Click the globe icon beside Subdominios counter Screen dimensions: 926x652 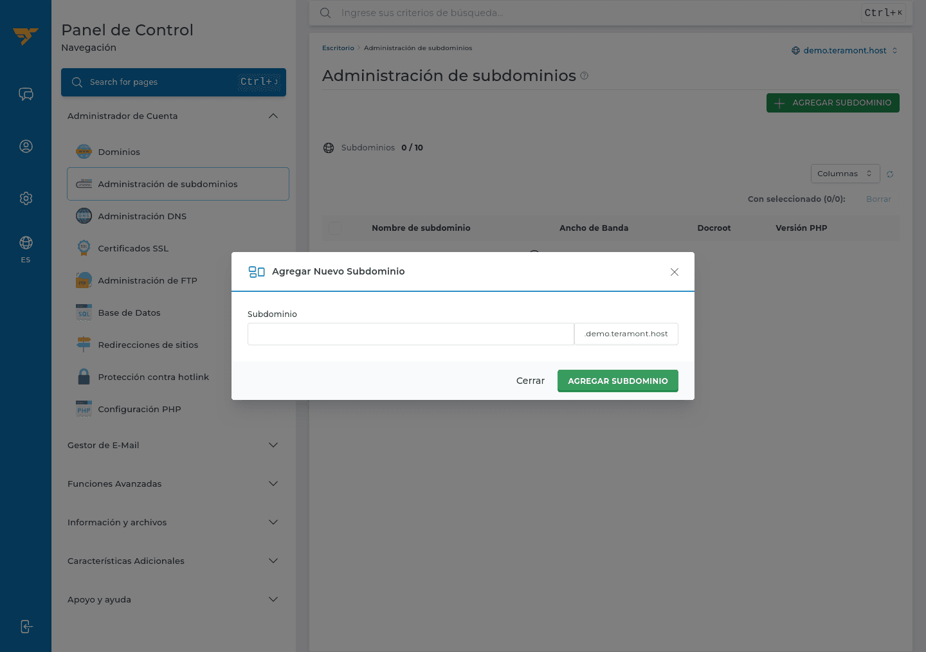click(x=329, y=148)
